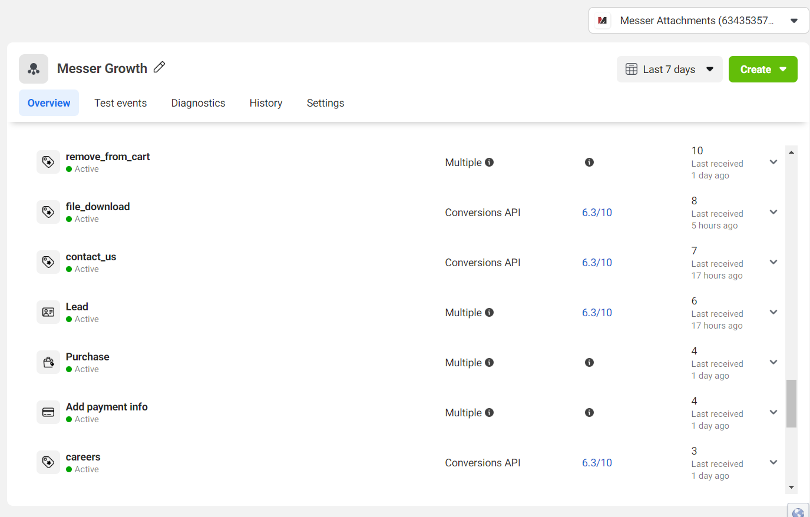Viewport: 810px width, 517px height.
Task: Open the Create dropdown button
Action: tap(762, 69)
